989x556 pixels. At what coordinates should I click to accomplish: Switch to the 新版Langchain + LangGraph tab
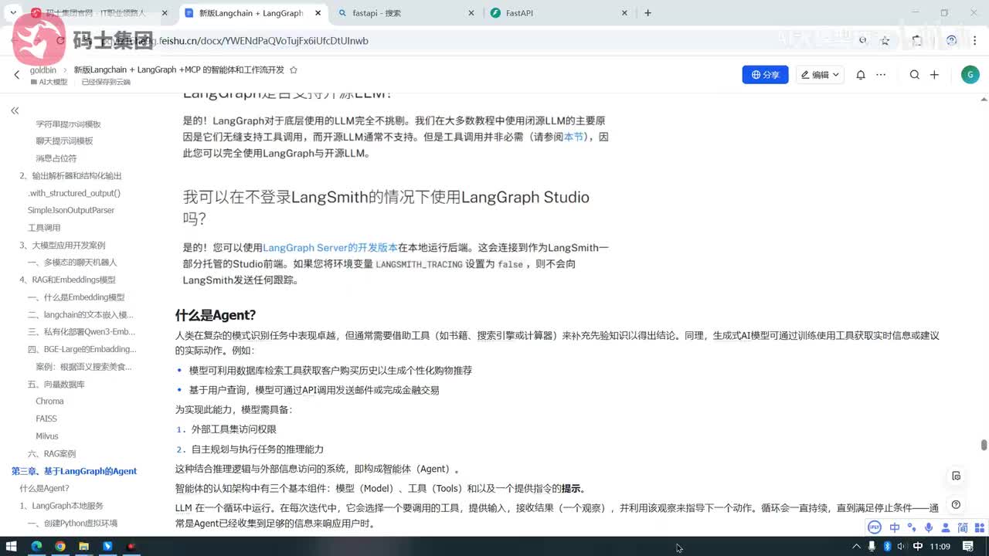tap(251, 13)
